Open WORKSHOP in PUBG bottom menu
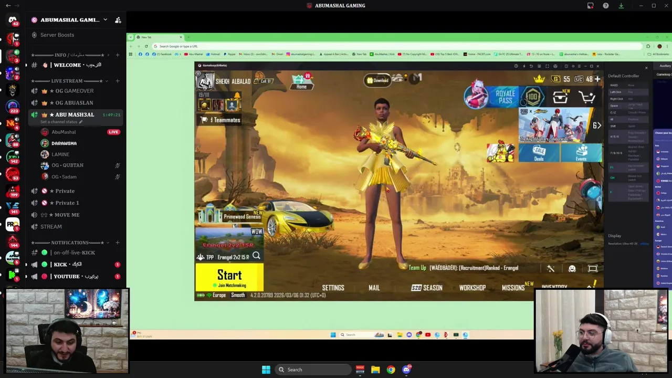This screenshot has width=672, height=378. 472,288
